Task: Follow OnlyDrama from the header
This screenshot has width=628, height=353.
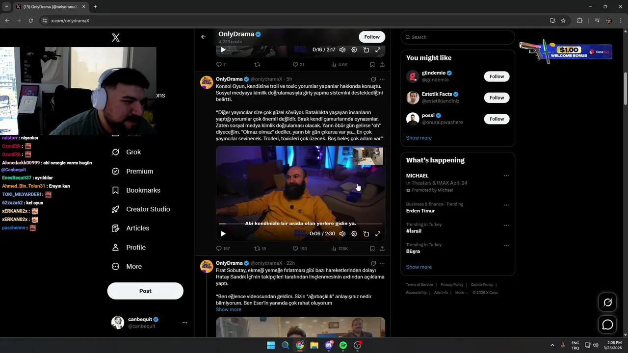Action: [x=372, y=37]
